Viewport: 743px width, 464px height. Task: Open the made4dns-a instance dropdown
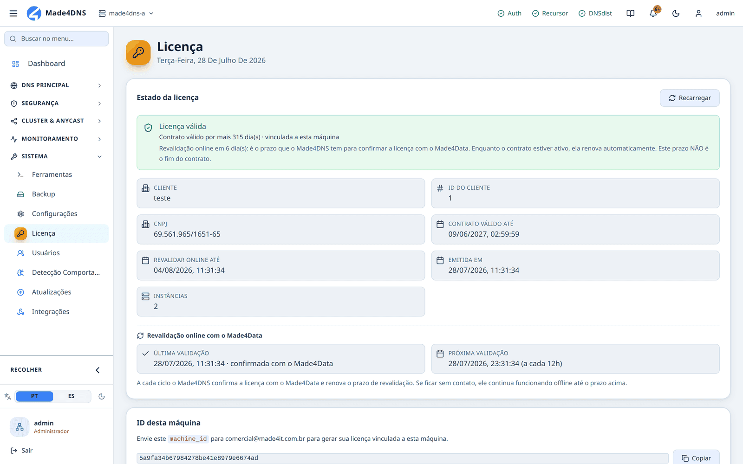(x=126, y=13)
